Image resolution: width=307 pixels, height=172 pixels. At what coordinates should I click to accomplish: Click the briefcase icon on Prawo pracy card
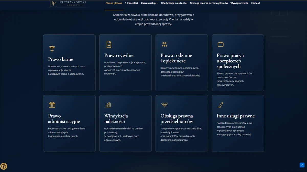(221, 44)
